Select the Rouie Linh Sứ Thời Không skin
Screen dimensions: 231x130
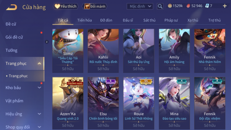coord(139,103)
